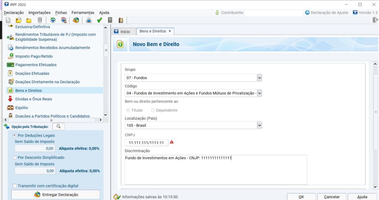The height and width of the screenshot is (200, 379).
Task: Click the printer icon in toolbar
Action: (89, 20)
